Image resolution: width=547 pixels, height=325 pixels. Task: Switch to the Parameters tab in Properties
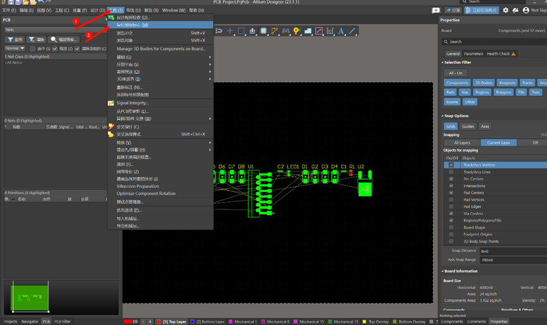pyautogui.click(x=474, y=54)
